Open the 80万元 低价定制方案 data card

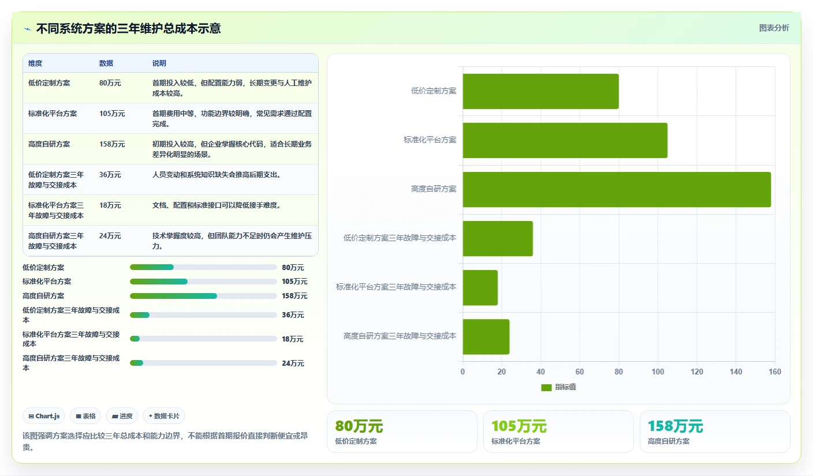pos(402,432)
